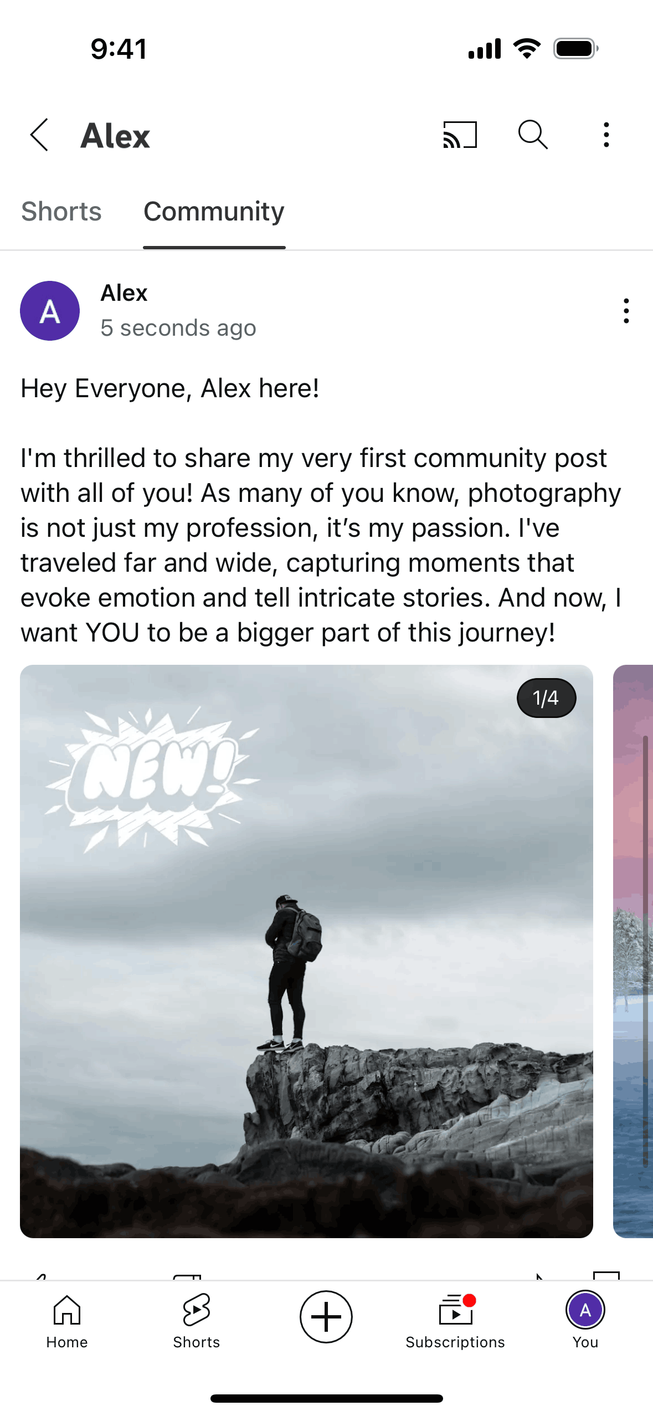Image resolution: width=653 pixels, height=1416 pixels.
Task: Tap the 5 seconds ago timestamp
Action: pyautogui.click(x=178, y=328)
